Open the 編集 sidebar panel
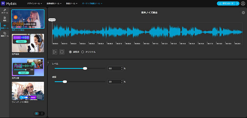247x118 pixels. tap(5, 19)
